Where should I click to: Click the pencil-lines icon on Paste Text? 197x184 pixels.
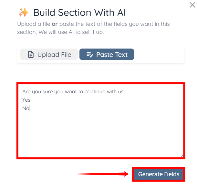click(90, 55)
